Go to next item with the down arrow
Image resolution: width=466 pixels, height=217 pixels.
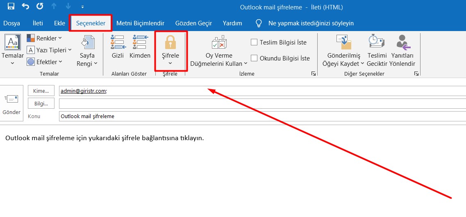68,7
